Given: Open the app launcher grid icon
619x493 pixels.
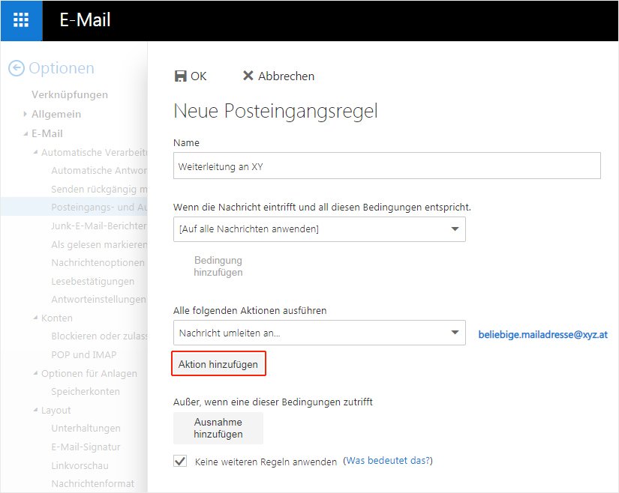Looking at the screenshot, I should 20,20.
